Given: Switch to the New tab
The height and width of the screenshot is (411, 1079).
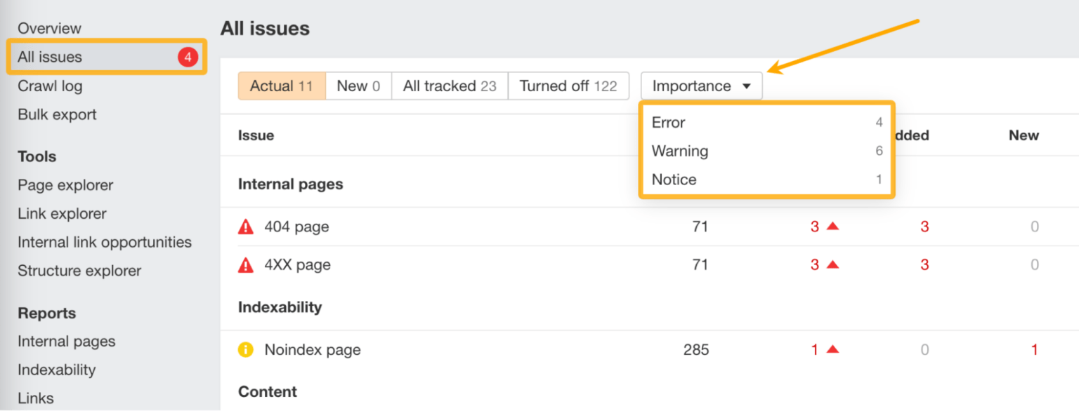Looking at the screenshot, I should [x=358, y=86].
